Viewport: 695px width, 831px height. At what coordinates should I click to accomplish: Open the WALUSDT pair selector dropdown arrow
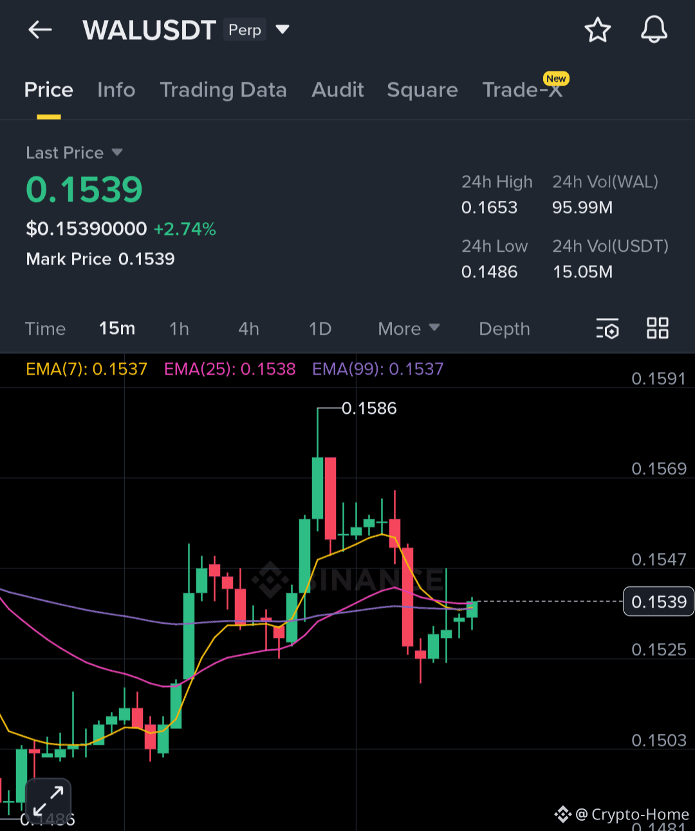283,30
